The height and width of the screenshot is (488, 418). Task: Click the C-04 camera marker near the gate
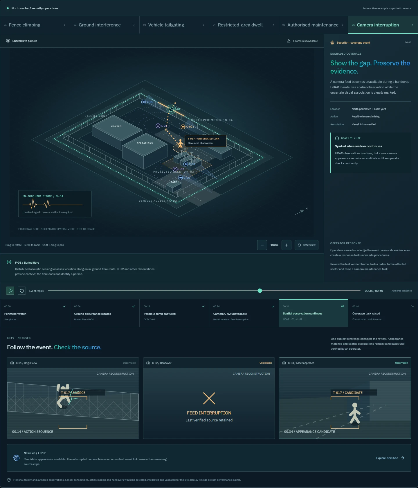tap(180, 178)
